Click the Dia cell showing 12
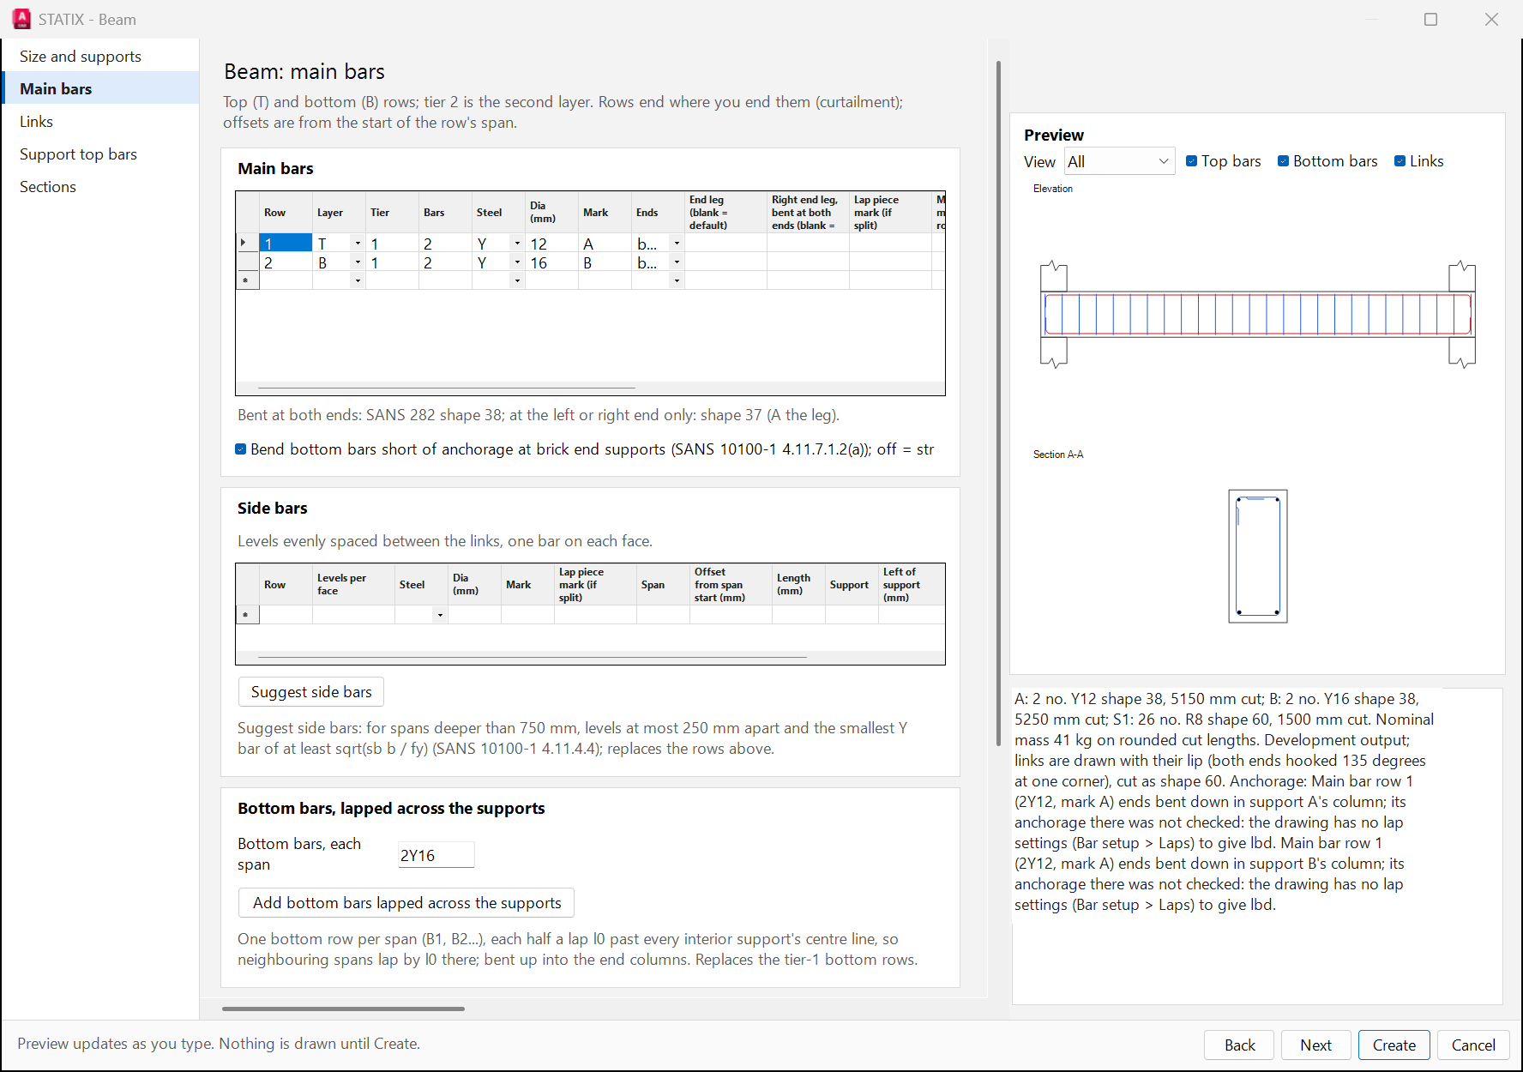This screenshot has height=1072, width=1523. [551, 244]
